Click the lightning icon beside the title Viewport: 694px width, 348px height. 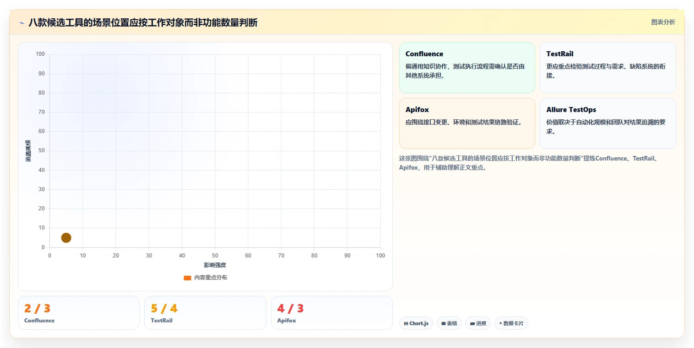point(22,23)
